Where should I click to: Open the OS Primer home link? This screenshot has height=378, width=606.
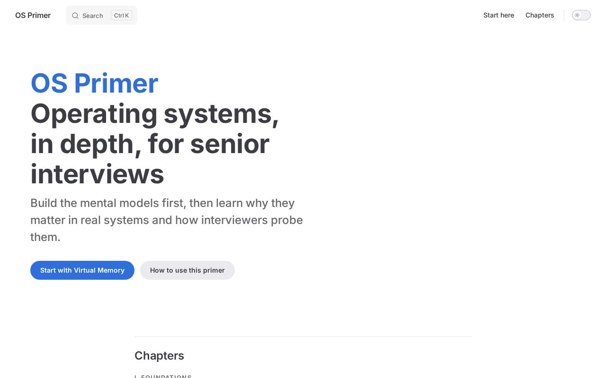point(33,15)
